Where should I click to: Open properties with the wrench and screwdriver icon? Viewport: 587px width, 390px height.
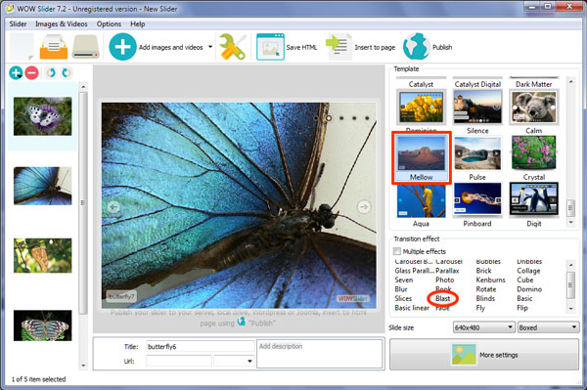click(233, 47)
